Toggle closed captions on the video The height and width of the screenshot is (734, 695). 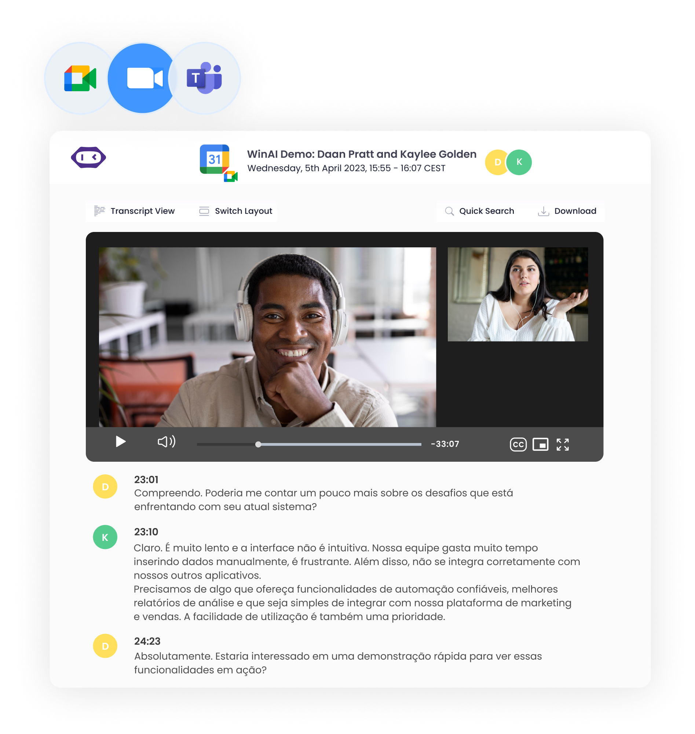(x=518, y=444)
